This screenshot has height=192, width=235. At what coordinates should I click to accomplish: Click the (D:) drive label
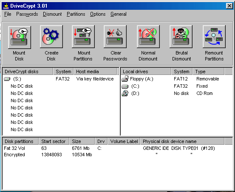(x=135, y=93)
